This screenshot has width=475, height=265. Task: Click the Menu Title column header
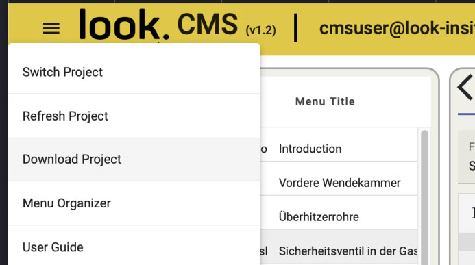click(325, 101)
